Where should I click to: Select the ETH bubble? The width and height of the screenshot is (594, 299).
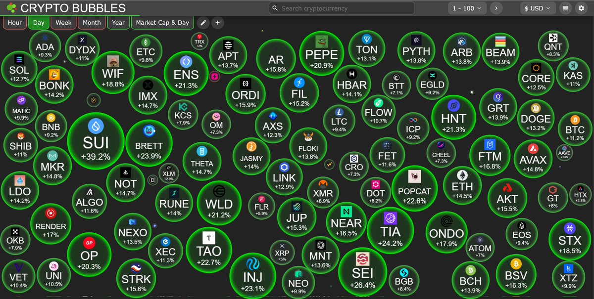(462, 185)
